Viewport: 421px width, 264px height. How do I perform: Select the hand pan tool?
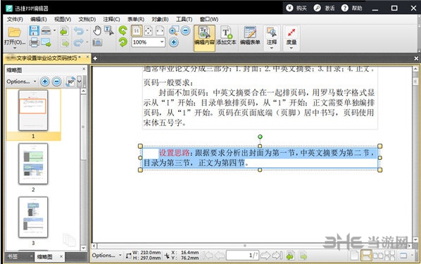coord(97,30)
